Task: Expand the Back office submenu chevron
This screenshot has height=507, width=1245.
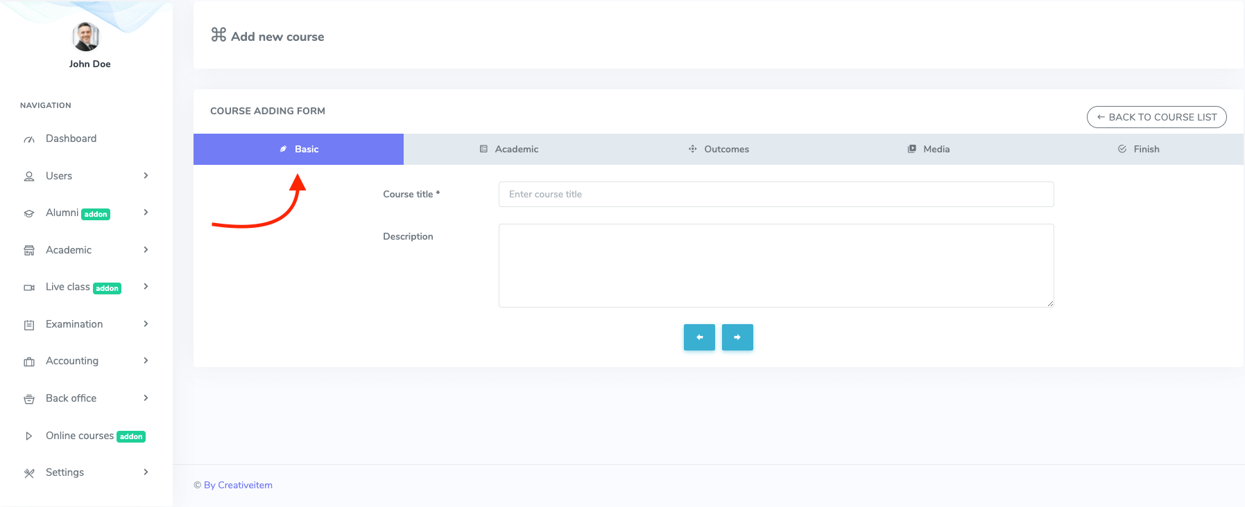Action: pos(146,398)
